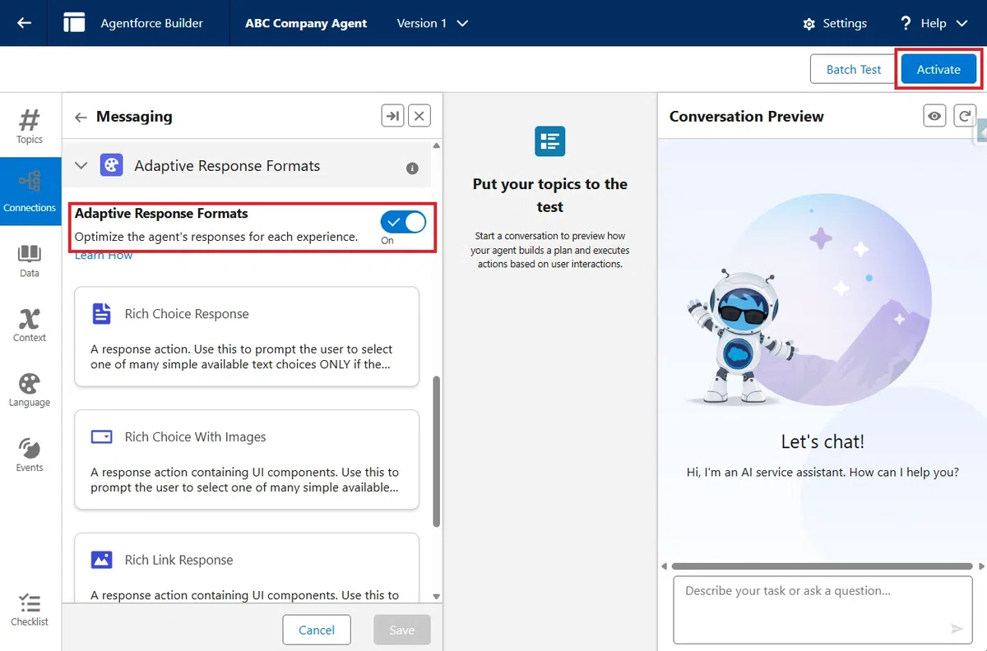This screenshot has width=987, height=651.
Task: Open the Data sidebar panel
Action: (x=30, y=261)
